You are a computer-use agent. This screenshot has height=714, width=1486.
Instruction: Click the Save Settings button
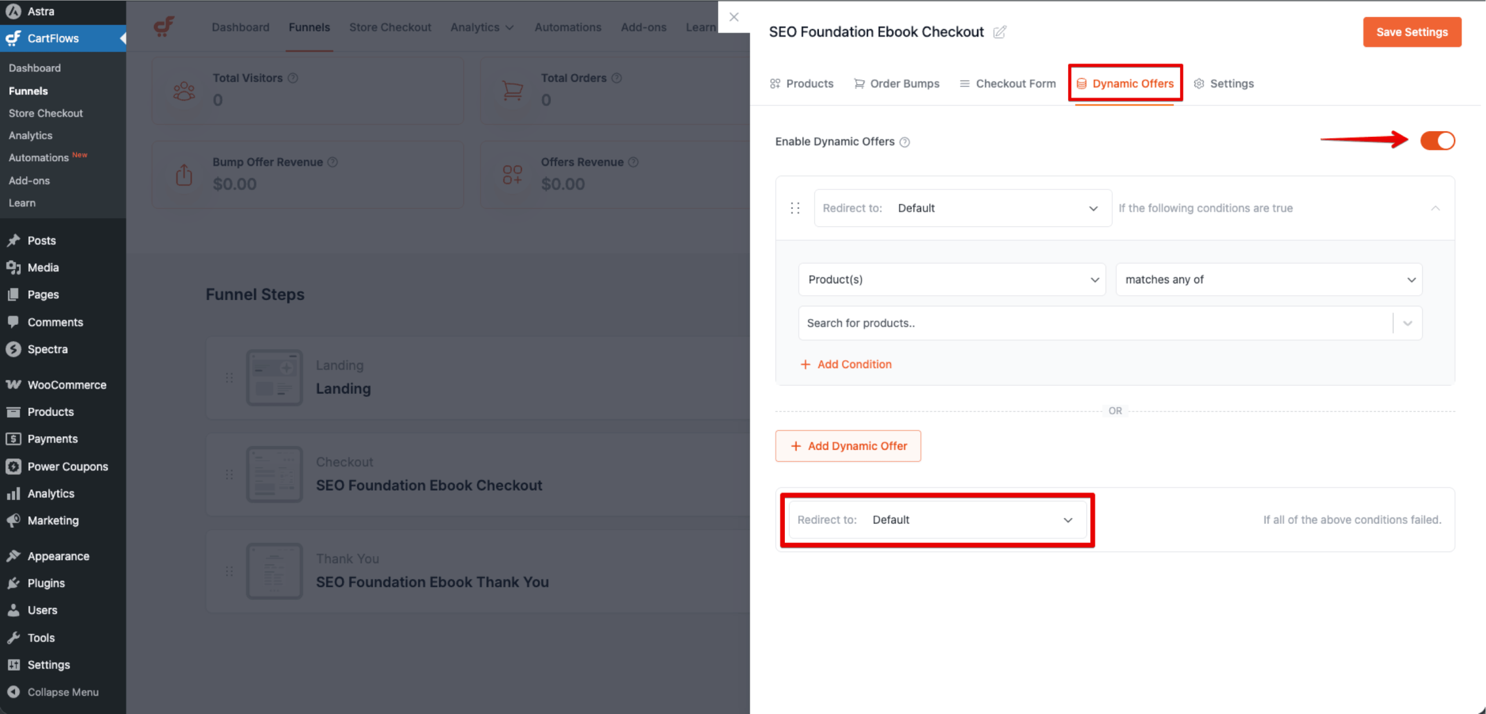1412,32
